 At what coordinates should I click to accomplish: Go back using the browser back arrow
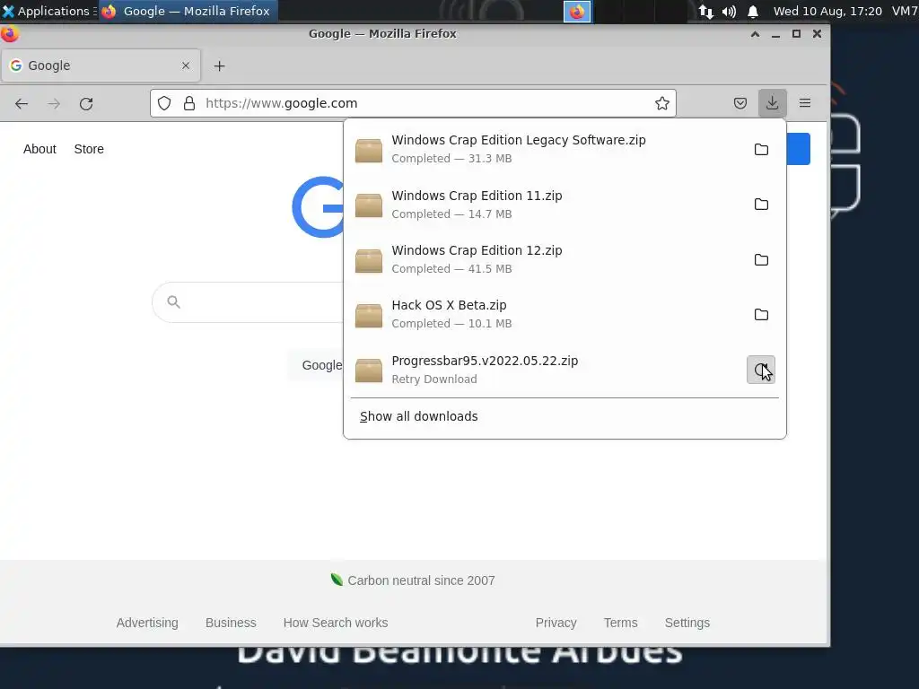coord(22,104)
